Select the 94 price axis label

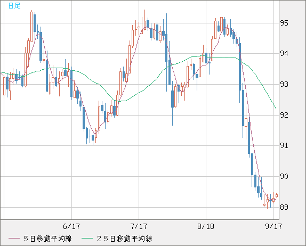284,53
